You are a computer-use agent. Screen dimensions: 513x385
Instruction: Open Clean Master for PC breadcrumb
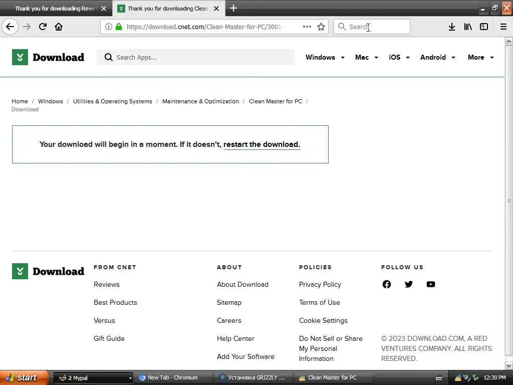click(x=275, y=101)
